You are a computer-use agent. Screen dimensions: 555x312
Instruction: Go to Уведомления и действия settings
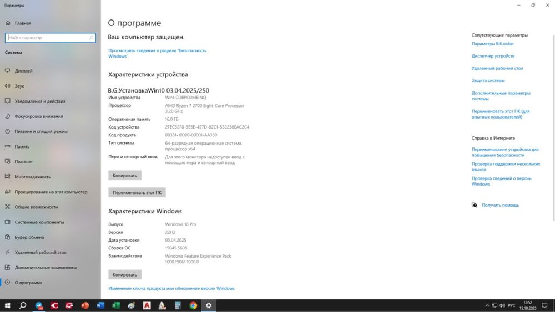tap(40, 101)
